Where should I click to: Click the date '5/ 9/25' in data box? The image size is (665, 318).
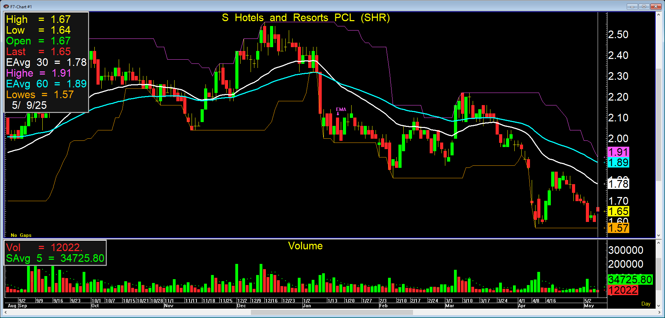click(29, 105)
